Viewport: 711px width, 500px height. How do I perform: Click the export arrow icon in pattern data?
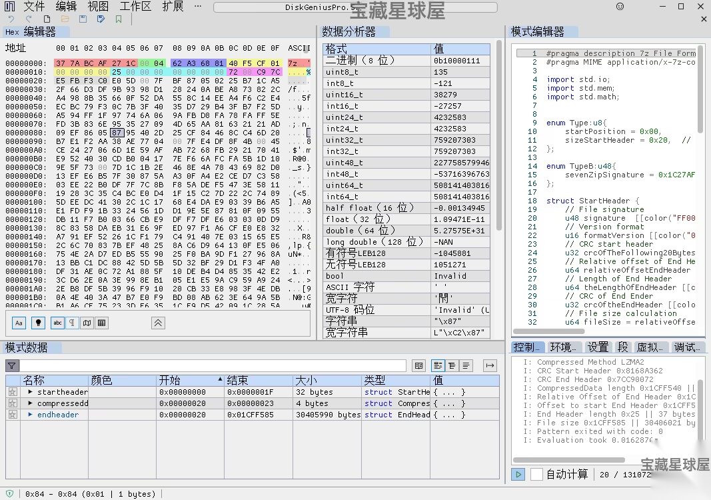[x=490, y=366]
